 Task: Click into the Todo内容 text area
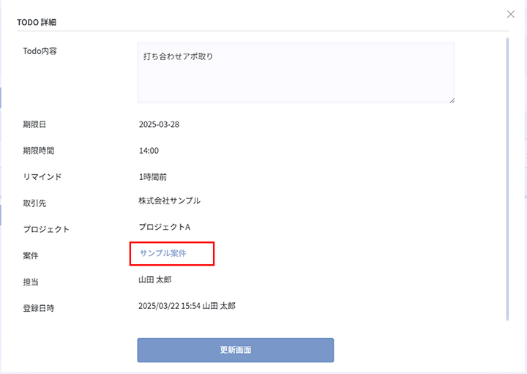click(296, 72)
